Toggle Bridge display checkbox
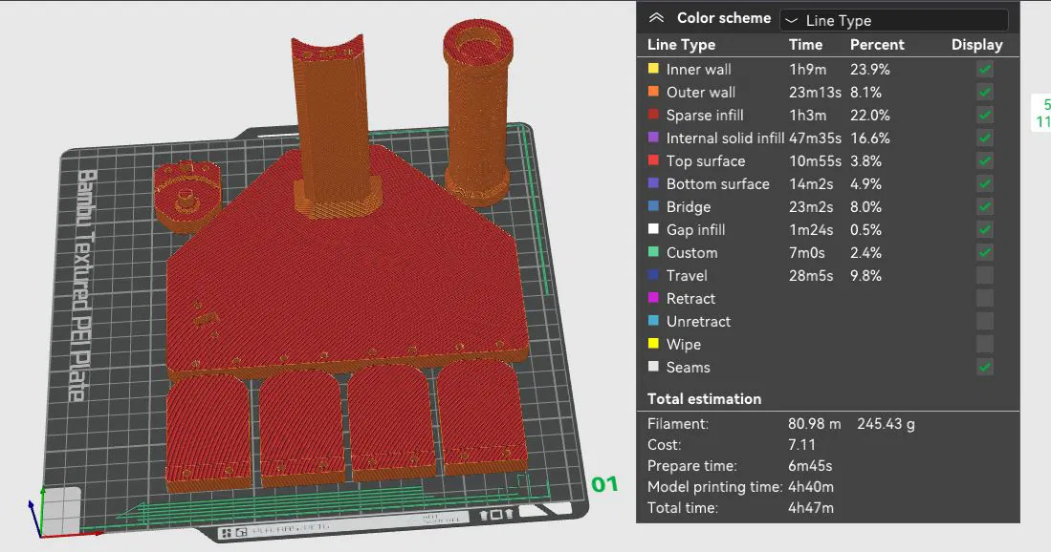The width and height of the screenshot is (1051, 552). click(x=985, y=206)
